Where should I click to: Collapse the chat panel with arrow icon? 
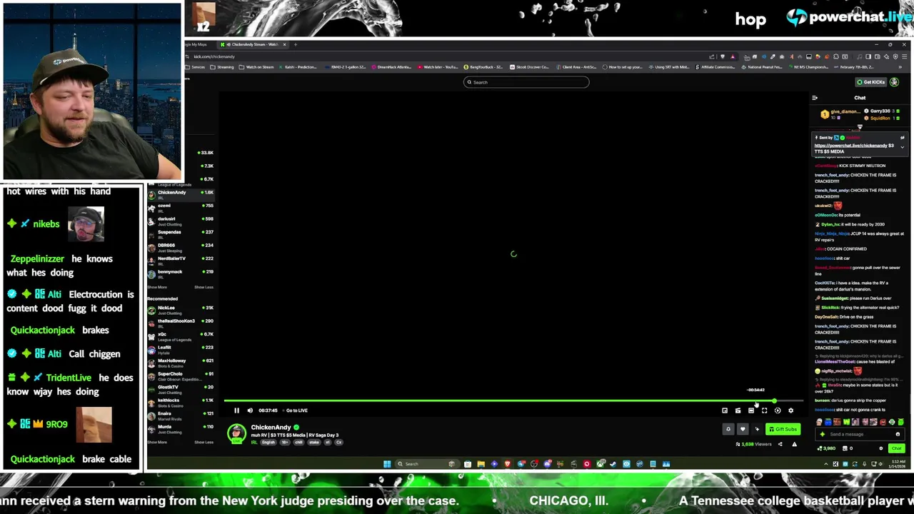(815, 98)
